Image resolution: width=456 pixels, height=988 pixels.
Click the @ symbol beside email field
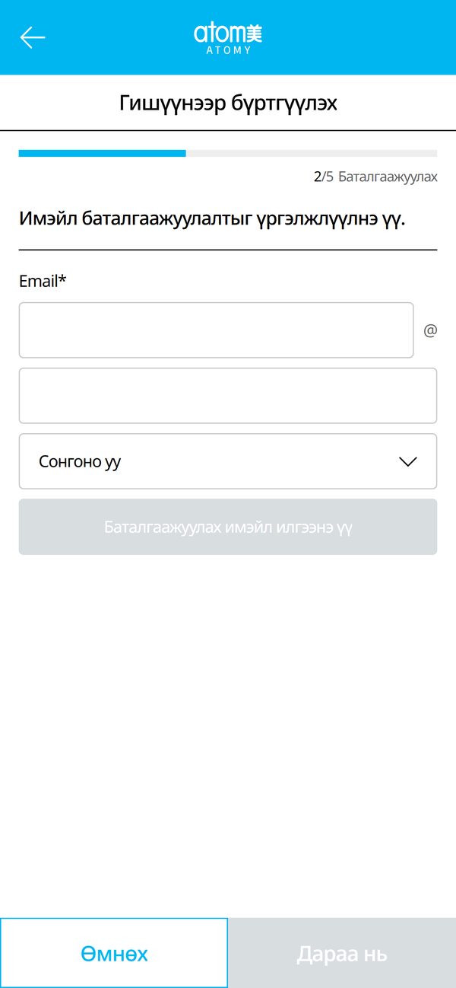point(430,331)
